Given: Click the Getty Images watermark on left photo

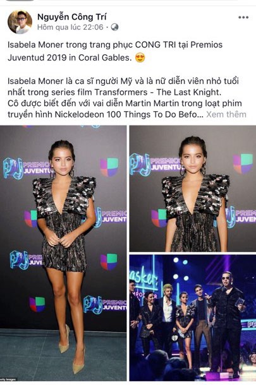Looking at the screenshot, I should pyautogui.click(x=8, y=379).
